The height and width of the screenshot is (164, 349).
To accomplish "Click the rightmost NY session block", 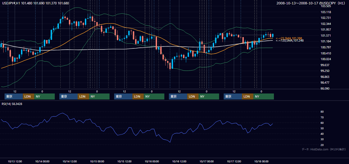I will click(264, 96).
